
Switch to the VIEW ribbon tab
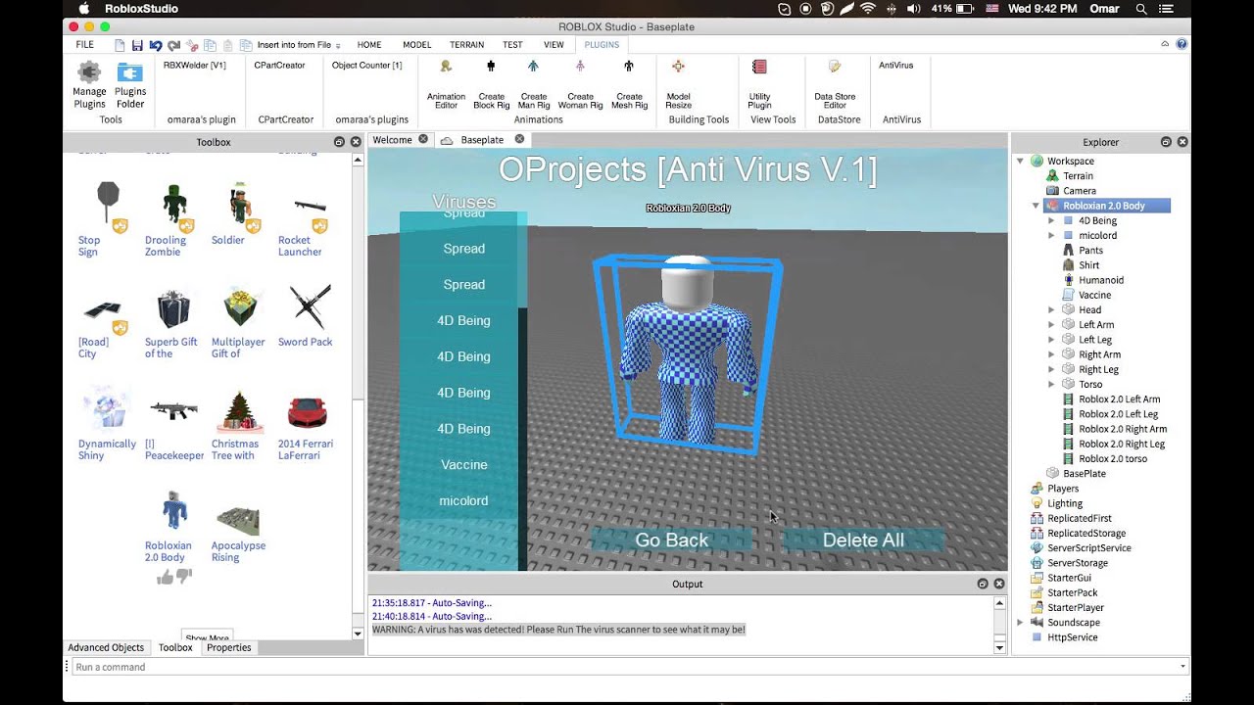554,45
